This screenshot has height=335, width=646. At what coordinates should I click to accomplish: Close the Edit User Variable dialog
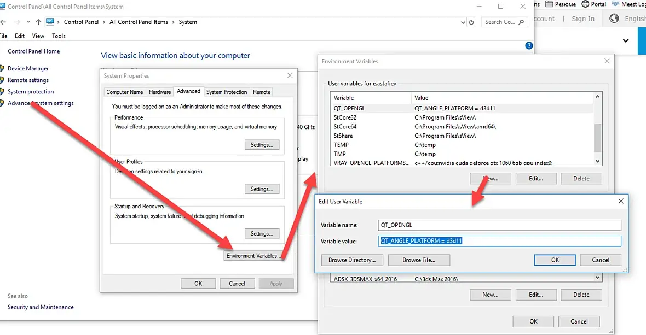click(x=621, y=201)
